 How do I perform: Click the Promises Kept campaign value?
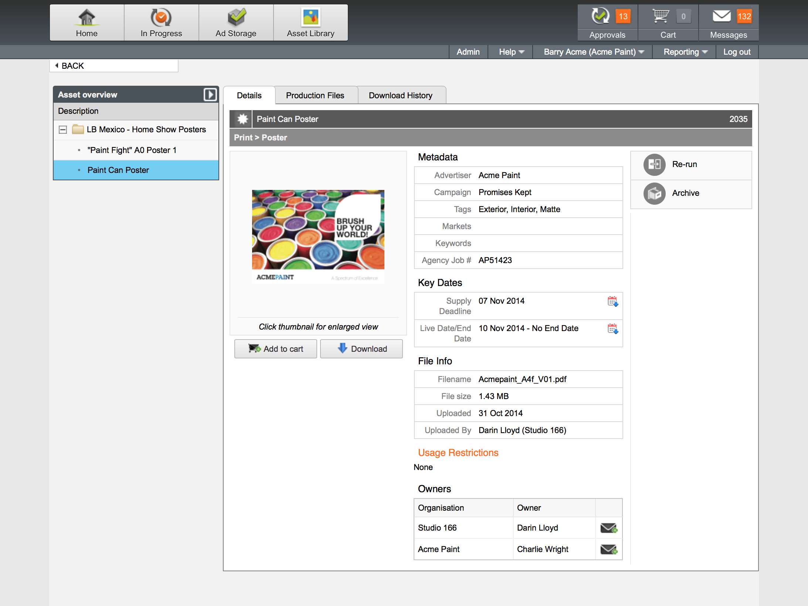point(505,192)
